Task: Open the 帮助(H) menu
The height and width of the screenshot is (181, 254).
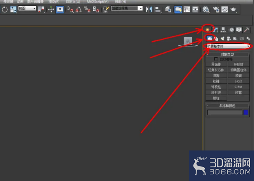Action: (121, 2)
